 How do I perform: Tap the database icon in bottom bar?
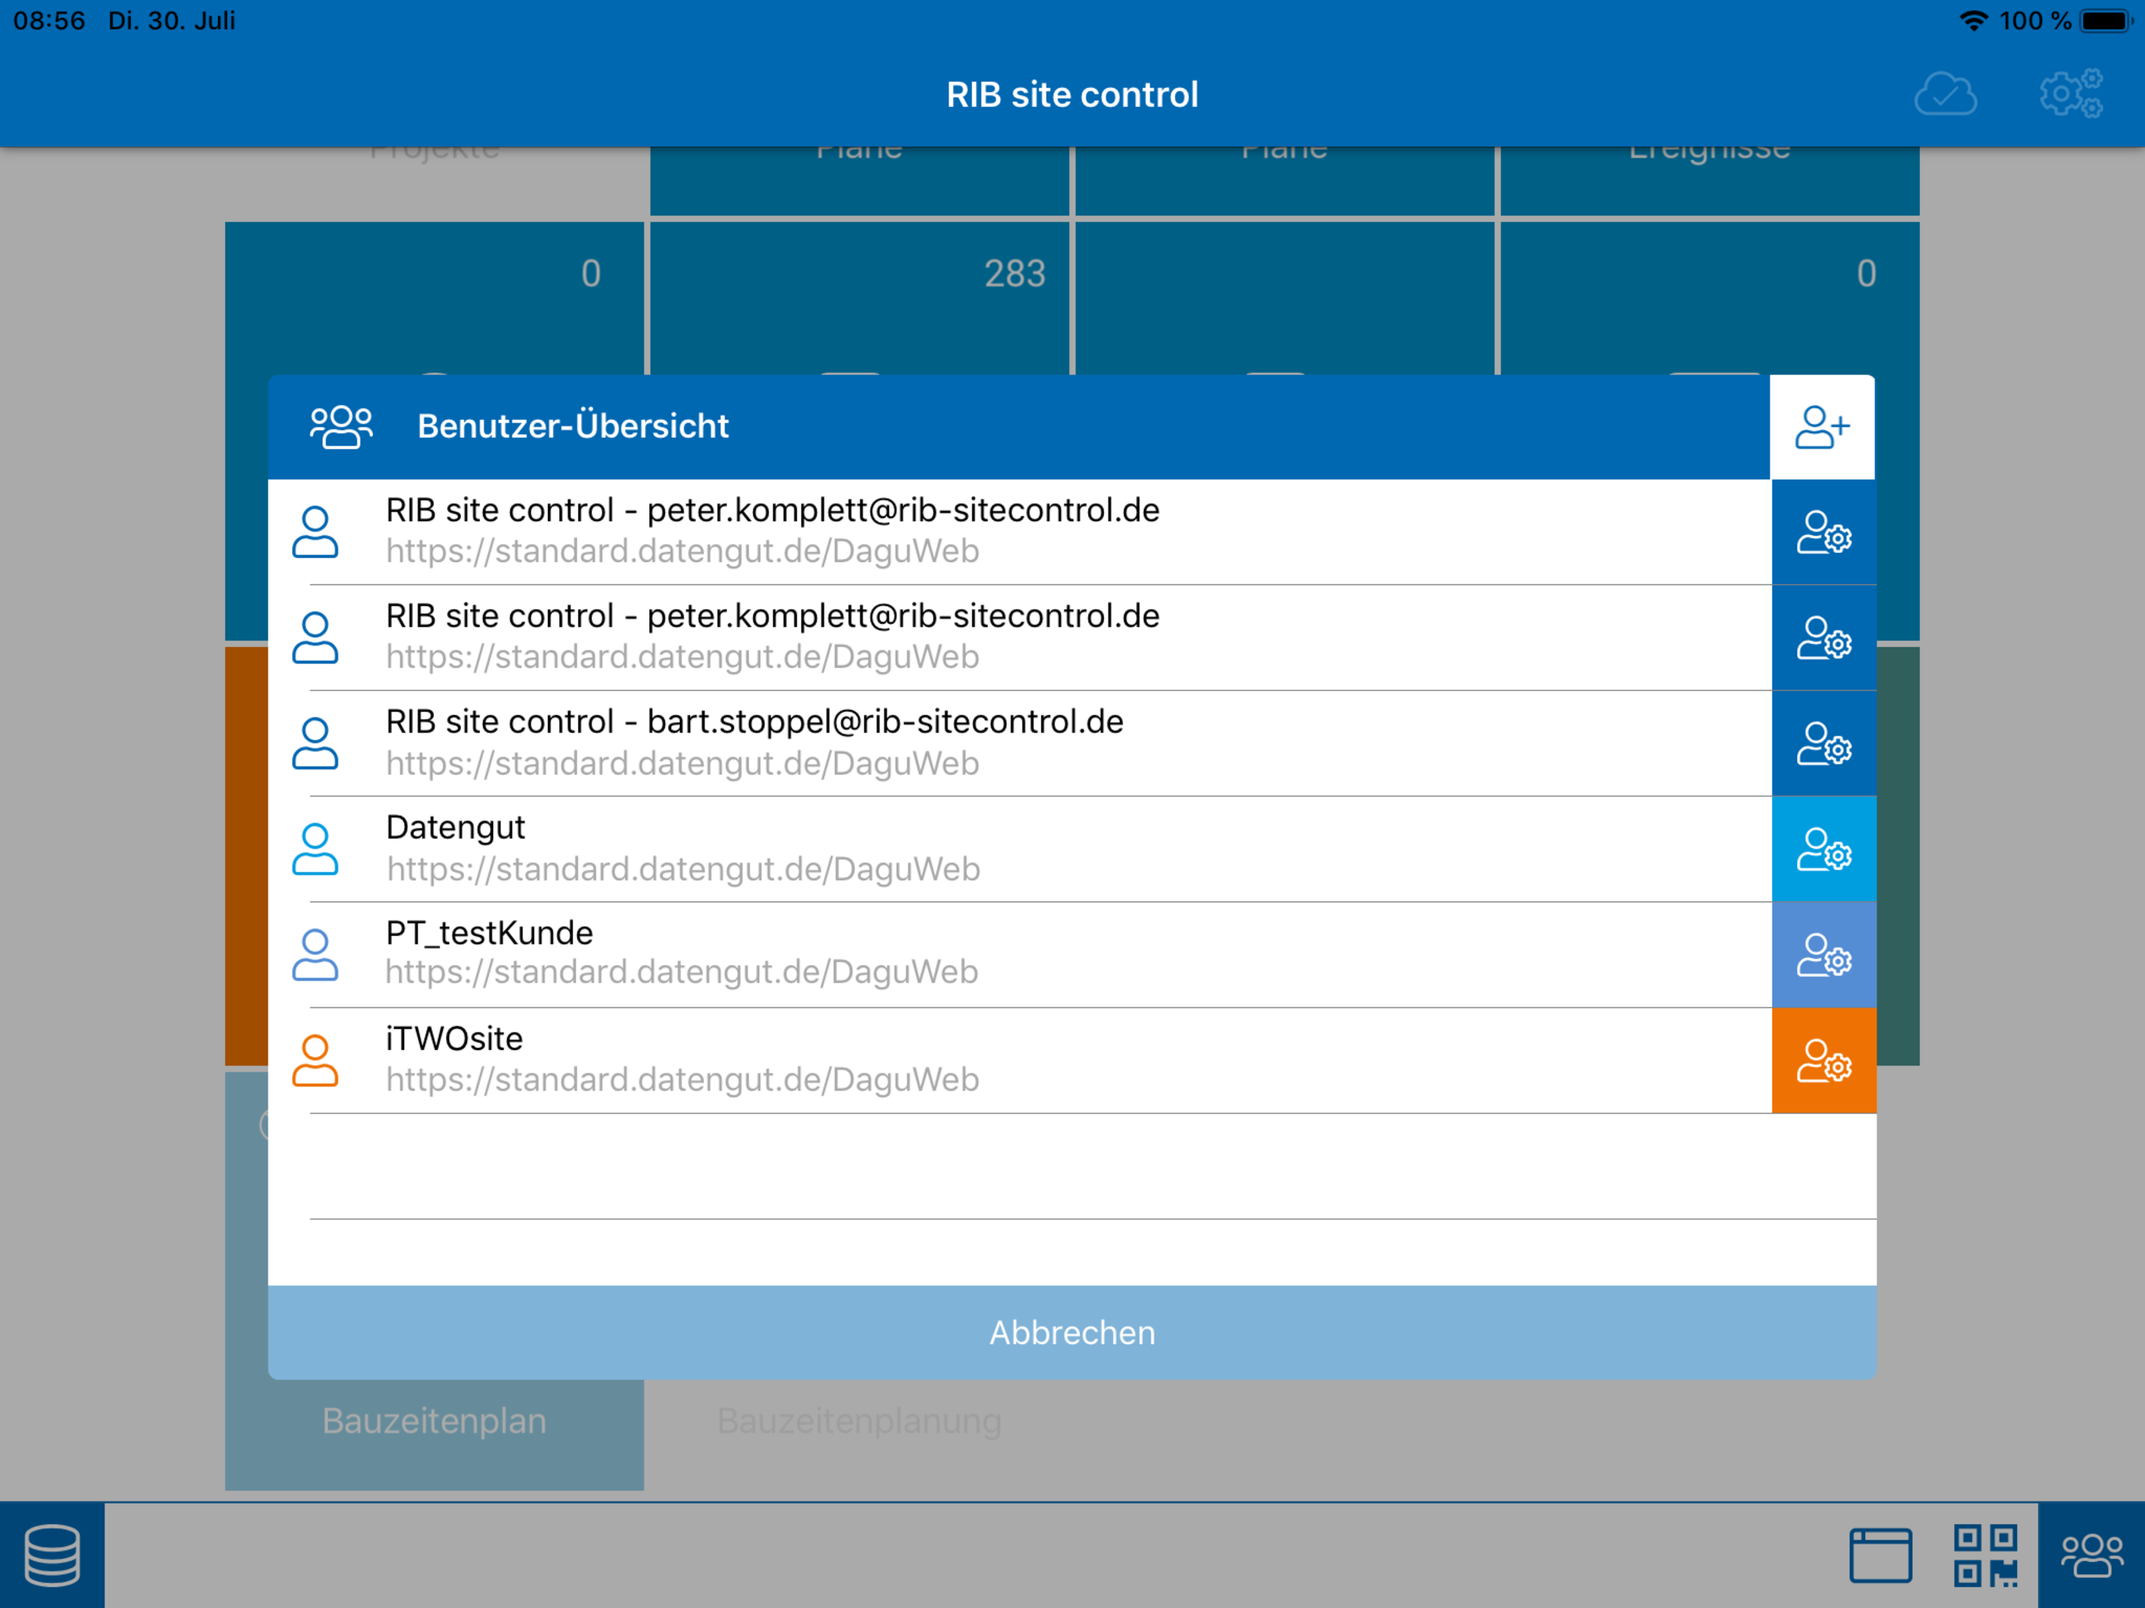[x=53, y=1555]
